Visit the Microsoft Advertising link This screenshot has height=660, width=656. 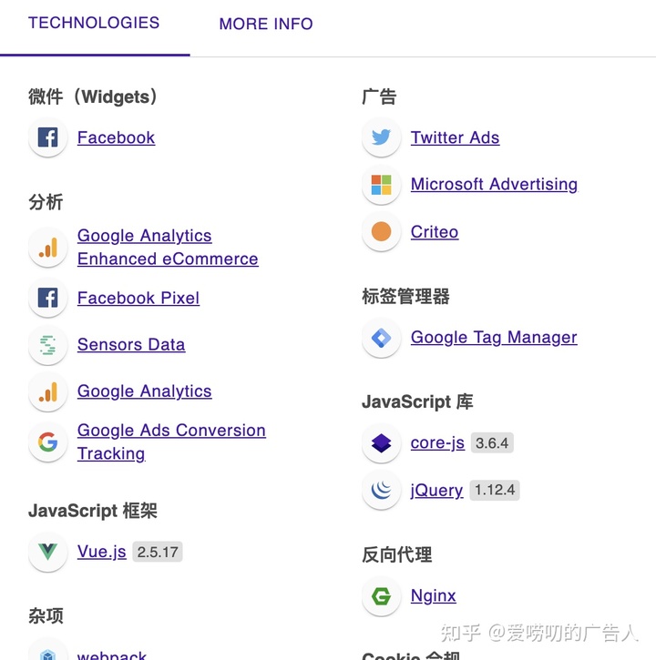[x=494, y=185]
